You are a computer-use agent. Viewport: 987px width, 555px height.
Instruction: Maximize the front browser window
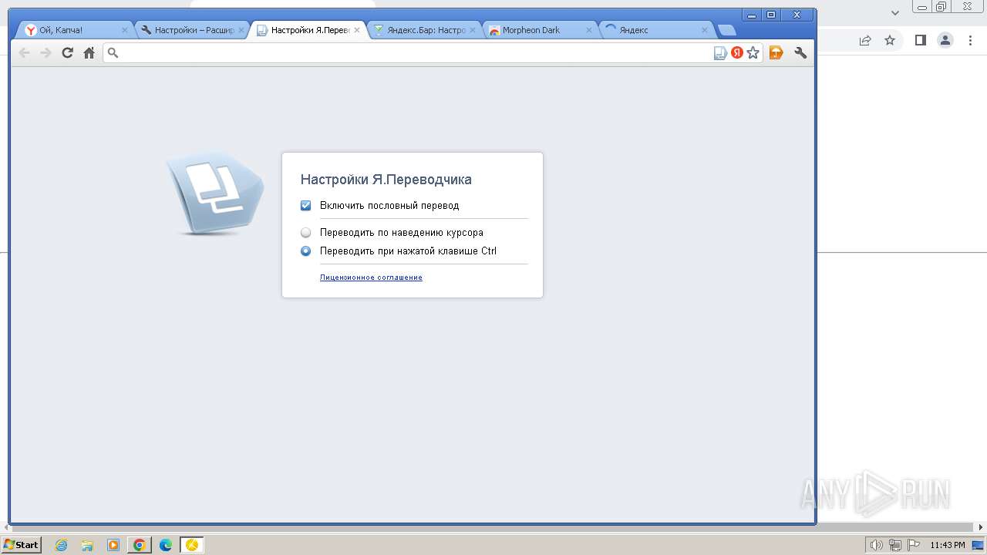click(x=771, y=15)
